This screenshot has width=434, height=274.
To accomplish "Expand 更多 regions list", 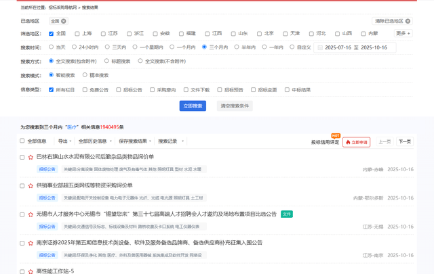I will [403, 33].
